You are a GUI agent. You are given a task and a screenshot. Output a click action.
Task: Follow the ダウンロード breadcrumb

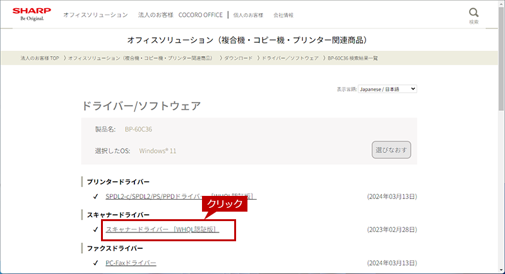click(238, 58)
